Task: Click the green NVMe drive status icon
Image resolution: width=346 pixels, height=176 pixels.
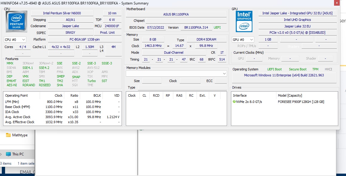Action: [x=234, y=102]
